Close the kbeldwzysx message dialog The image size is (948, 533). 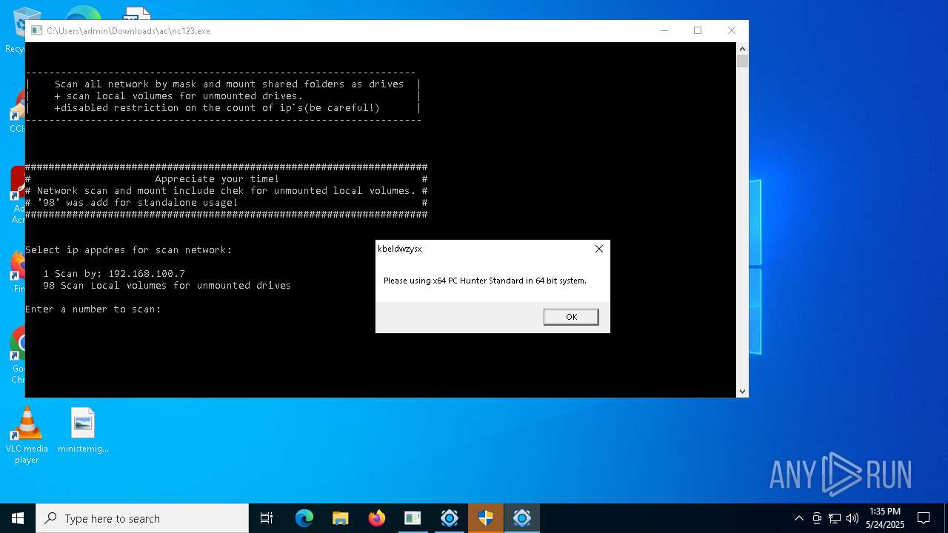point(599,249)
